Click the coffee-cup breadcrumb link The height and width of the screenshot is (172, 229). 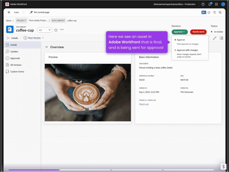(x=72, y=20)
